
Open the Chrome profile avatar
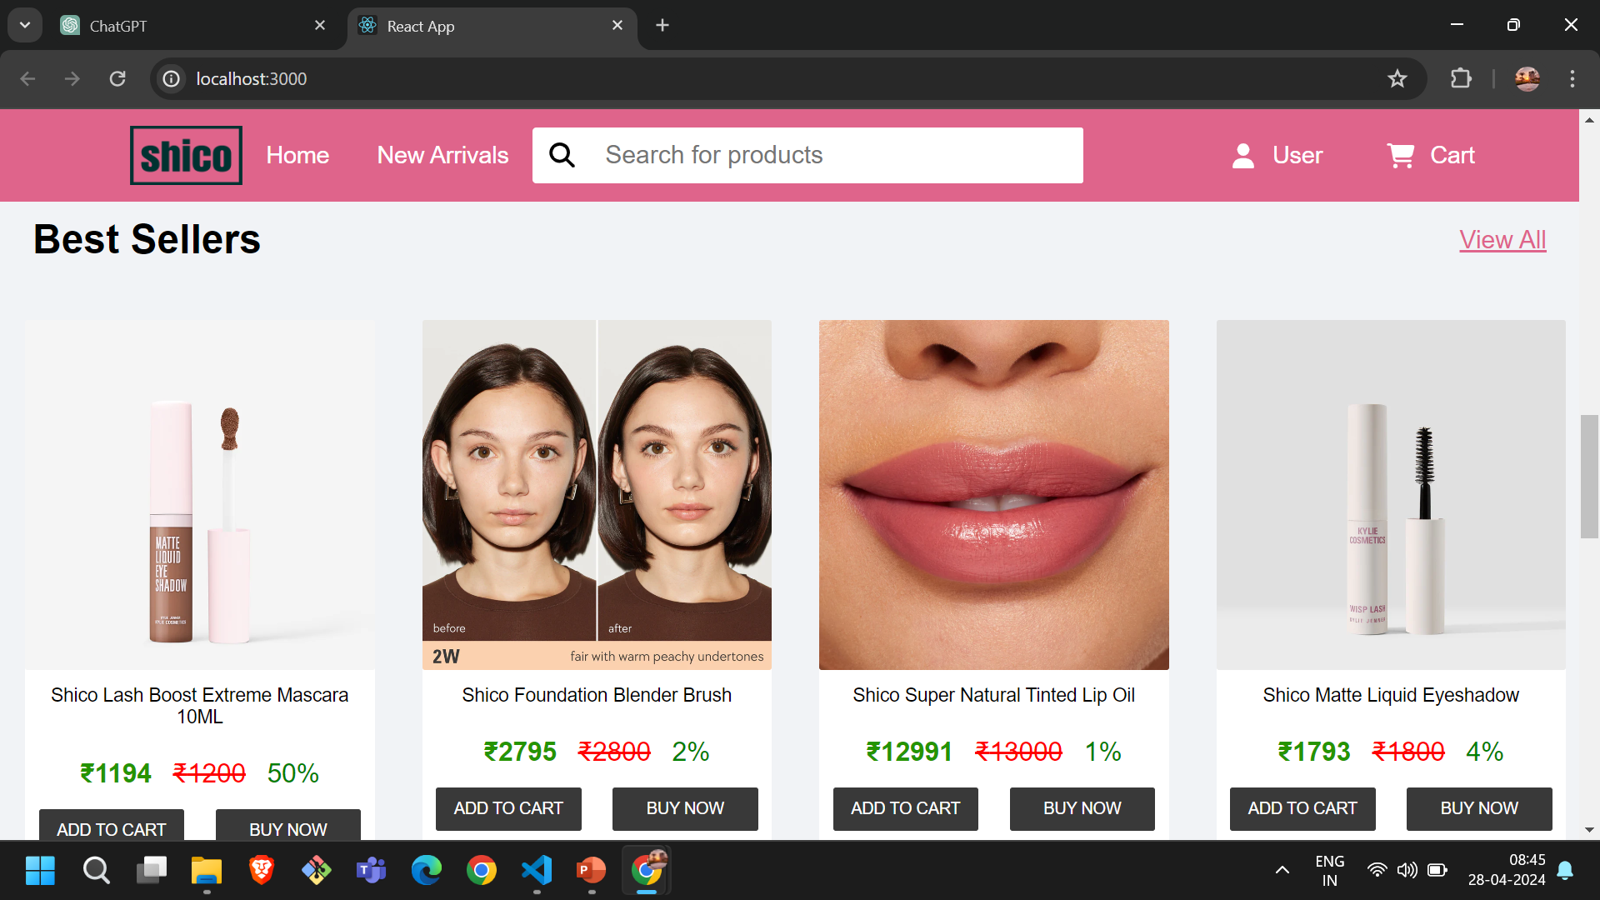click(x=1527, y=78)
